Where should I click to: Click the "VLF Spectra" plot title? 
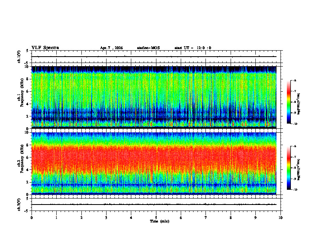pos(45,48)
